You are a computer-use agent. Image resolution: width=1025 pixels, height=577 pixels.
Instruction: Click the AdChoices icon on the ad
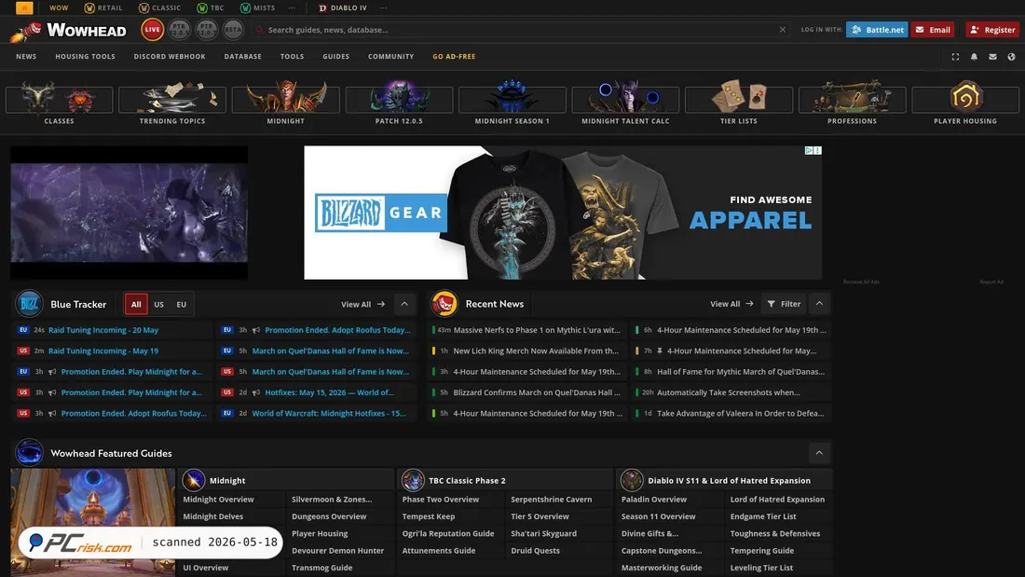(809, 150)
